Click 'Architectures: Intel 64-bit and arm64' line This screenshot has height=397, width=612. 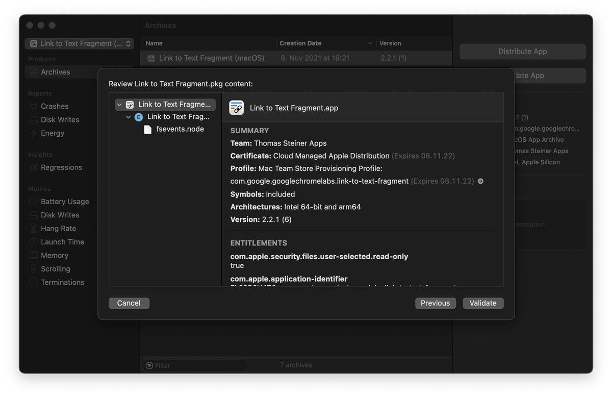coord(296,207)
